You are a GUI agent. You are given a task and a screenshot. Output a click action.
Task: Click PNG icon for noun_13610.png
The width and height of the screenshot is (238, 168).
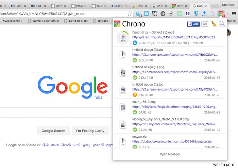click(x=123, y=107)
